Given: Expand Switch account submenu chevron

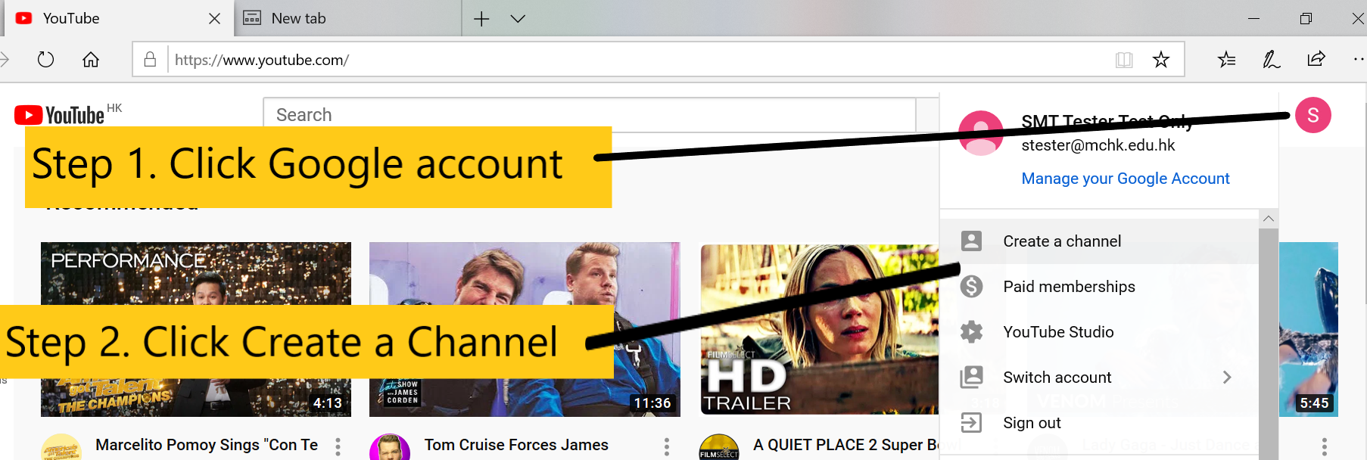Looking at the screenshot, I should point(1227,378).
